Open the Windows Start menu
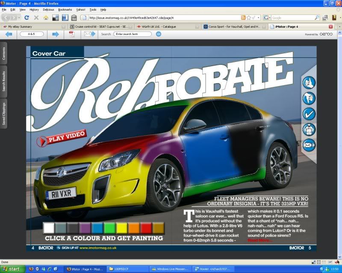This screenshot has height=273, width=342. point(12,269)
